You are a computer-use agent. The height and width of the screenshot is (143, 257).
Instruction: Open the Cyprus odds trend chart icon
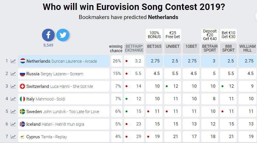click(13, 137)
